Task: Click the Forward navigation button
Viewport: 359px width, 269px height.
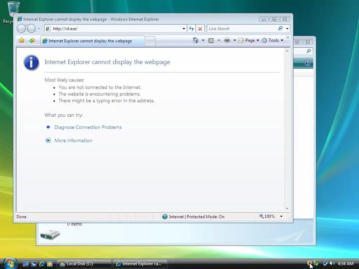Action: (x=31, y=29)
